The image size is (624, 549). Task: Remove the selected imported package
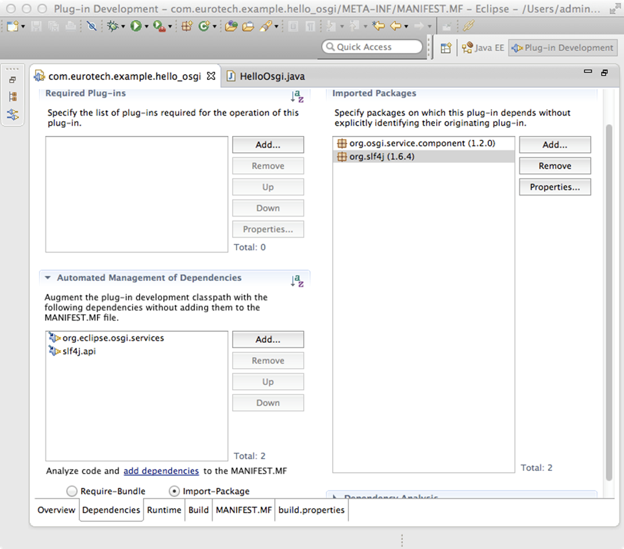coord(554,166)
